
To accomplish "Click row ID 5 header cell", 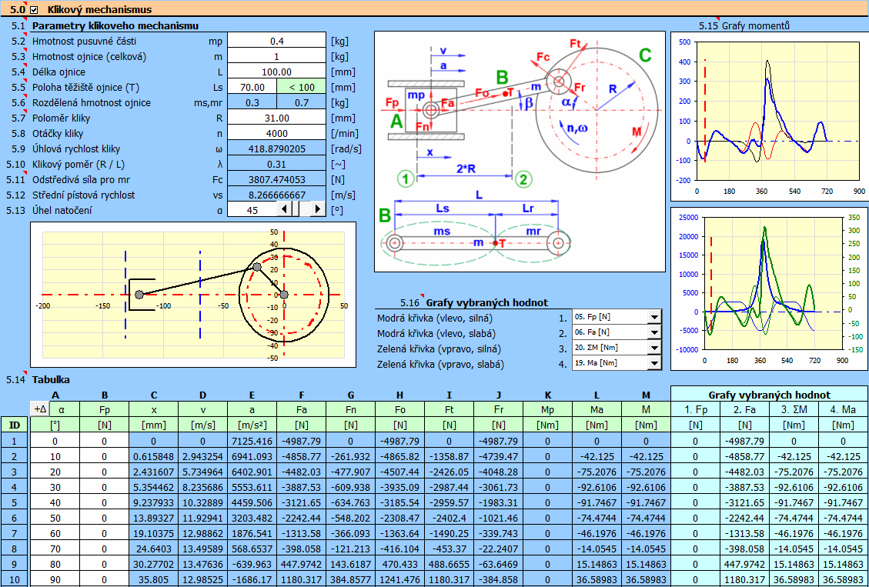I will coord(15,503).
